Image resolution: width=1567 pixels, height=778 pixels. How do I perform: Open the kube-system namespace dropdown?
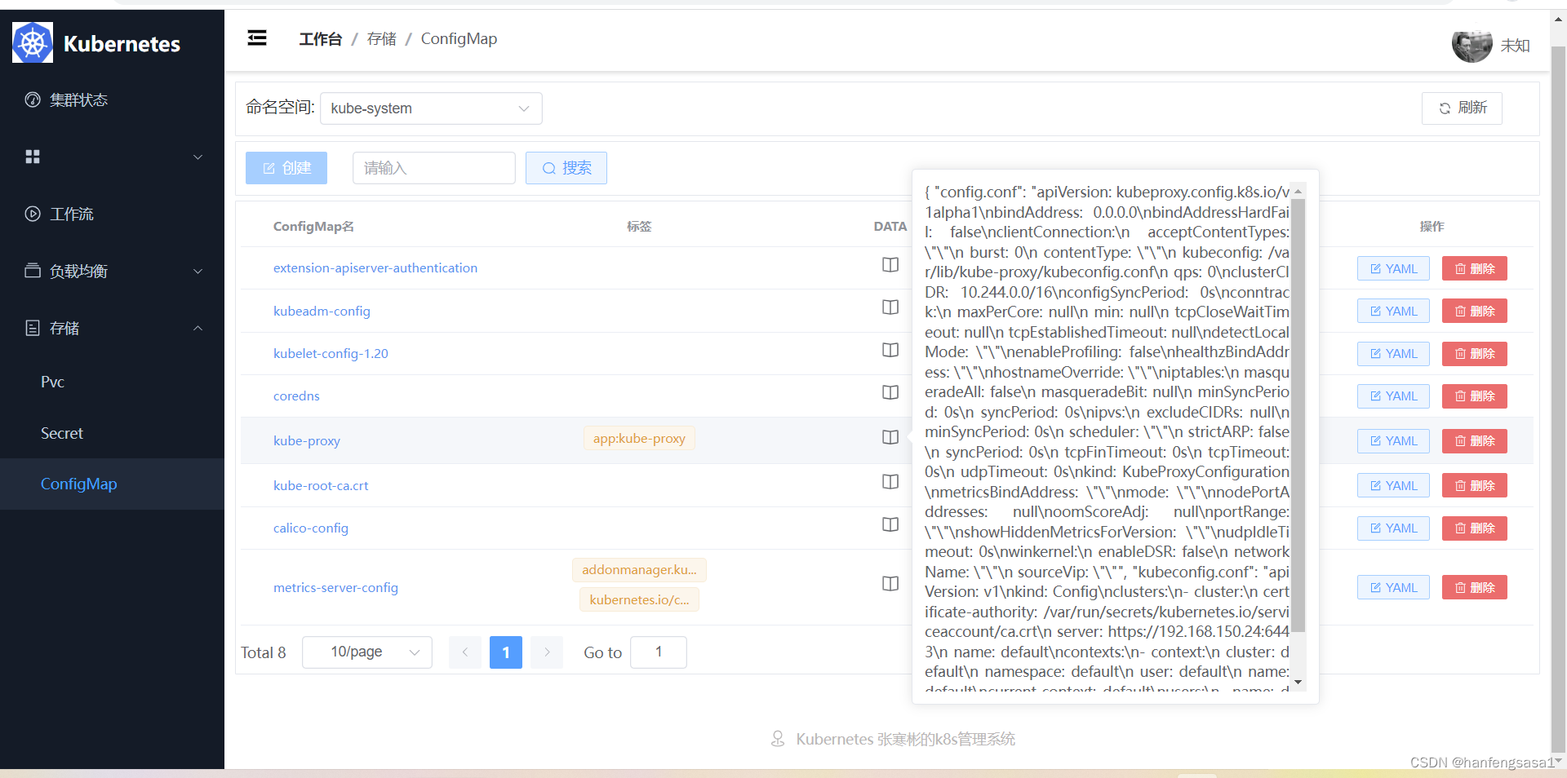[x=431, y=108]
